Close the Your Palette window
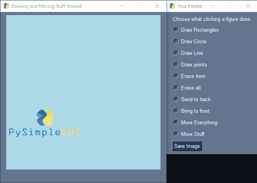The image size is (257, 183). 248,6
